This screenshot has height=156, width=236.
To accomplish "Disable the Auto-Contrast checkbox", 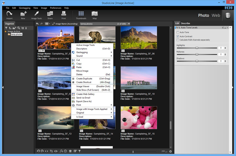I will (177, 36).
